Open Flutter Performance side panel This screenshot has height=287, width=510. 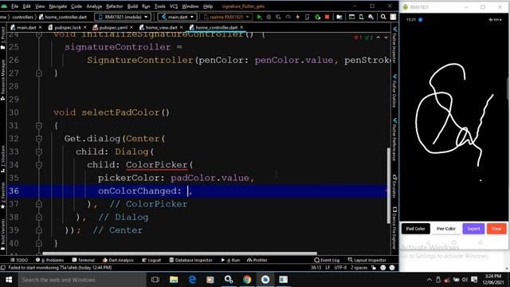(394, 140)
